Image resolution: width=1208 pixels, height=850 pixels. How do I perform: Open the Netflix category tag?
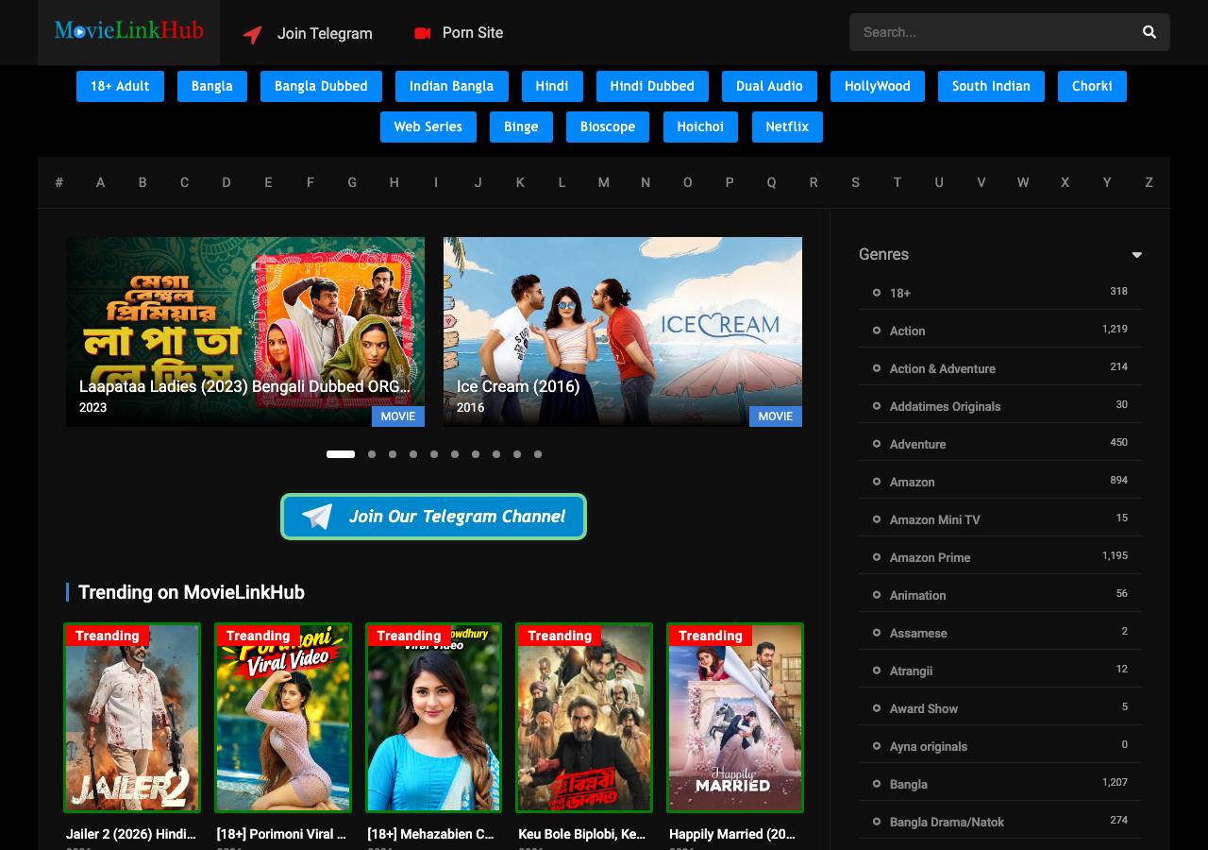(787, 127)
